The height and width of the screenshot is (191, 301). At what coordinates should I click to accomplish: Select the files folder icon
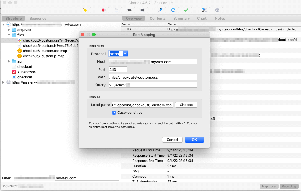(x=14, y=35)
